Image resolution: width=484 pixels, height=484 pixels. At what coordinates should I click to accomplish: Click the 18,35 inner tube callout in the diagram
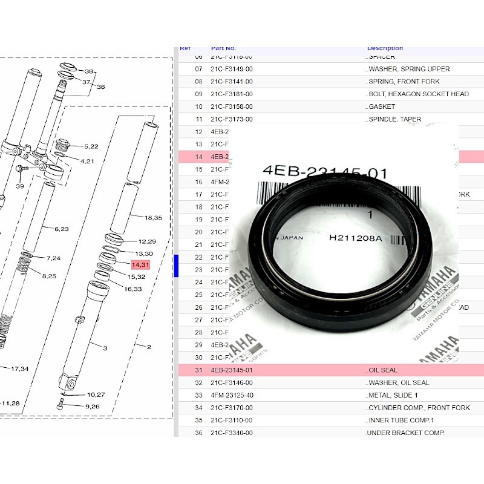tap(153, 218)
